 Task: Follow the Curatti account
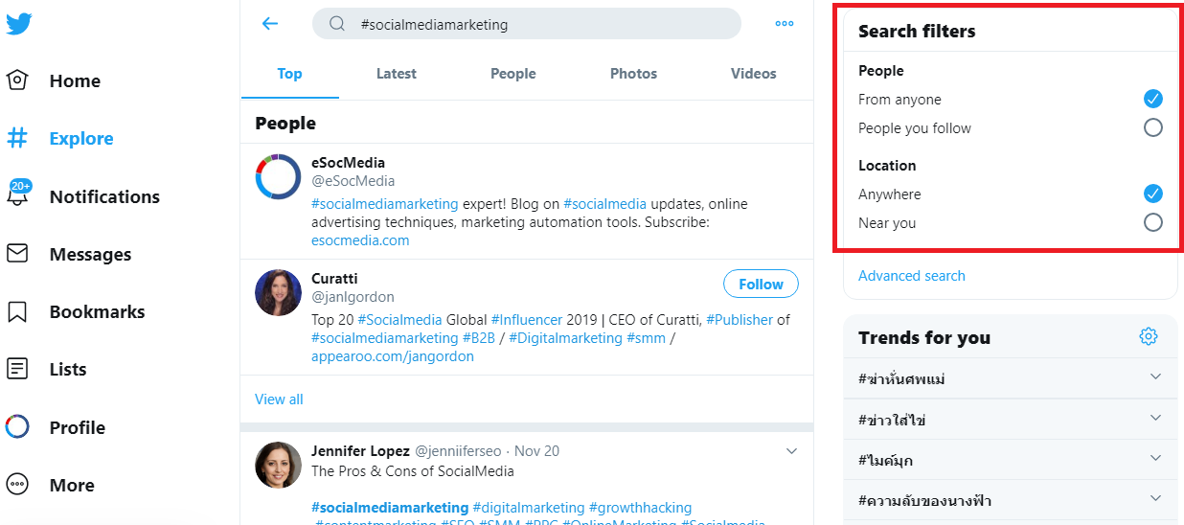coord(761,285)
